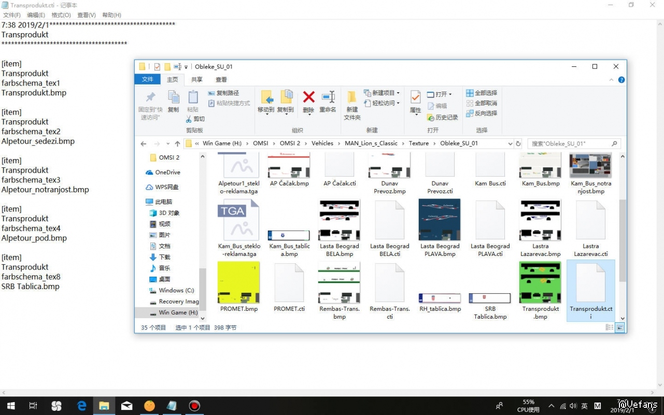Show file History (历史记录)
This screenshot has height=415, width=664.
tap(443, 118)
